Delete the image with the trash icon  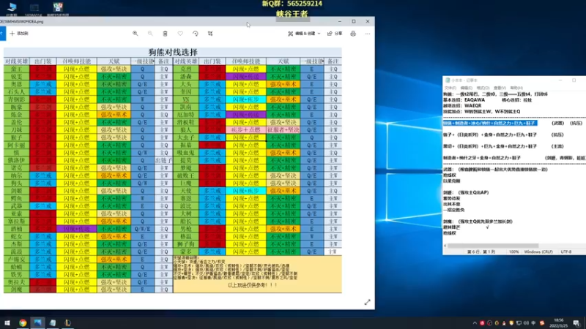(x=166, y=34)
